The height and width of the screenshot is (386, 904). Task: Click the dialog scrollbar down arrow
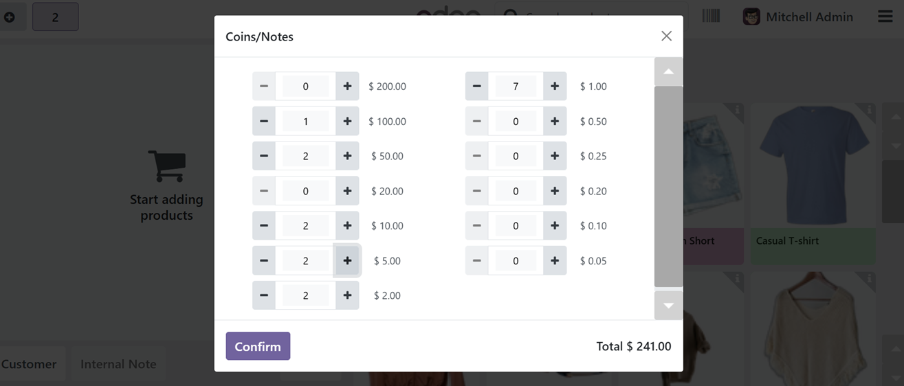coord(668,306)
